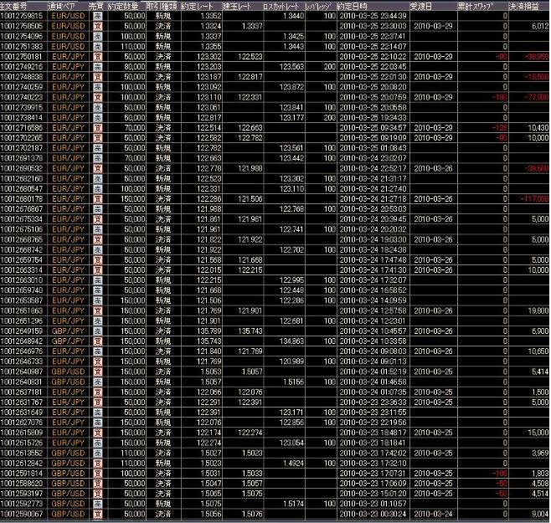Viewport: 551px width, 523px height.
Task: Click the buy/sell icon in order 10012716585 row
Action: [x=97, y=126]
